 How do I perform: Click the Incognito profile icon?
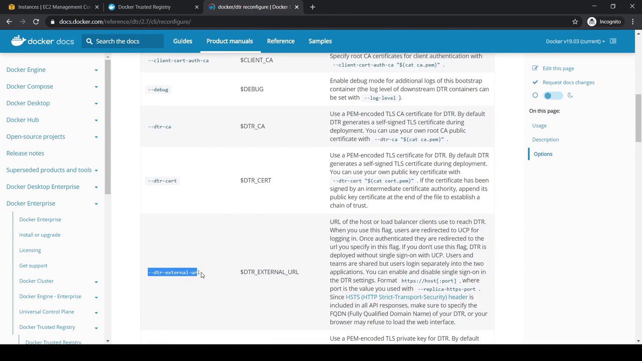(592, 22)
